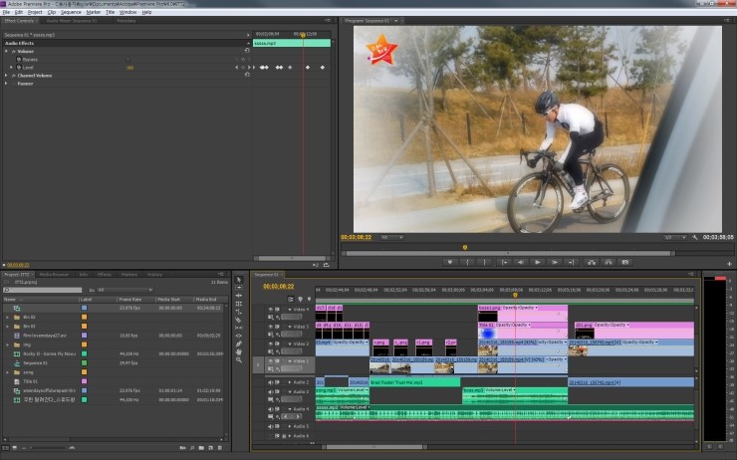Switch to History tab
The width and height of the screenshot is (737, 460).
pyautogui.click(x=154, y=275)
